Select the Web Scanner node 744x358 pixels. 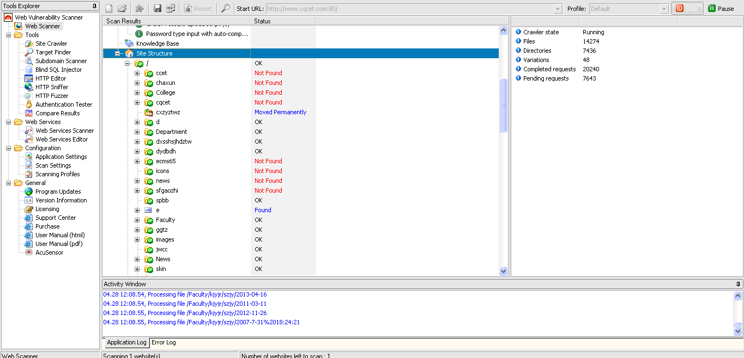click(43, 26)
